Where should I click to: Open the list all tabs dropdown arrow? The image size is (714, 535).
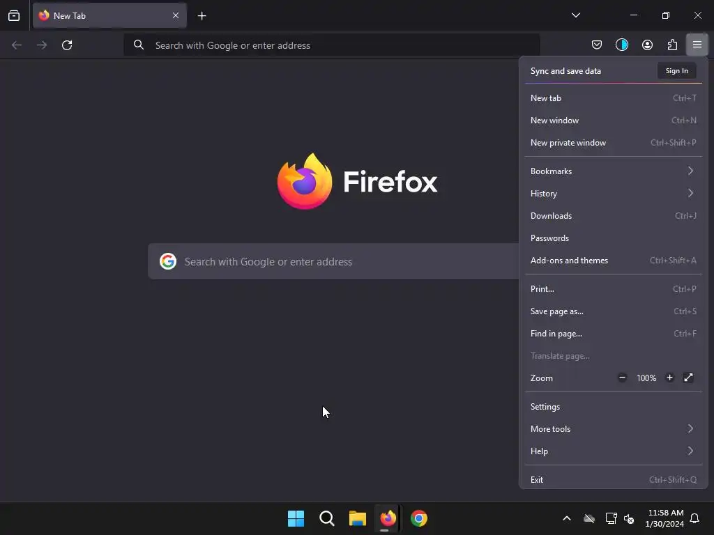575,15
